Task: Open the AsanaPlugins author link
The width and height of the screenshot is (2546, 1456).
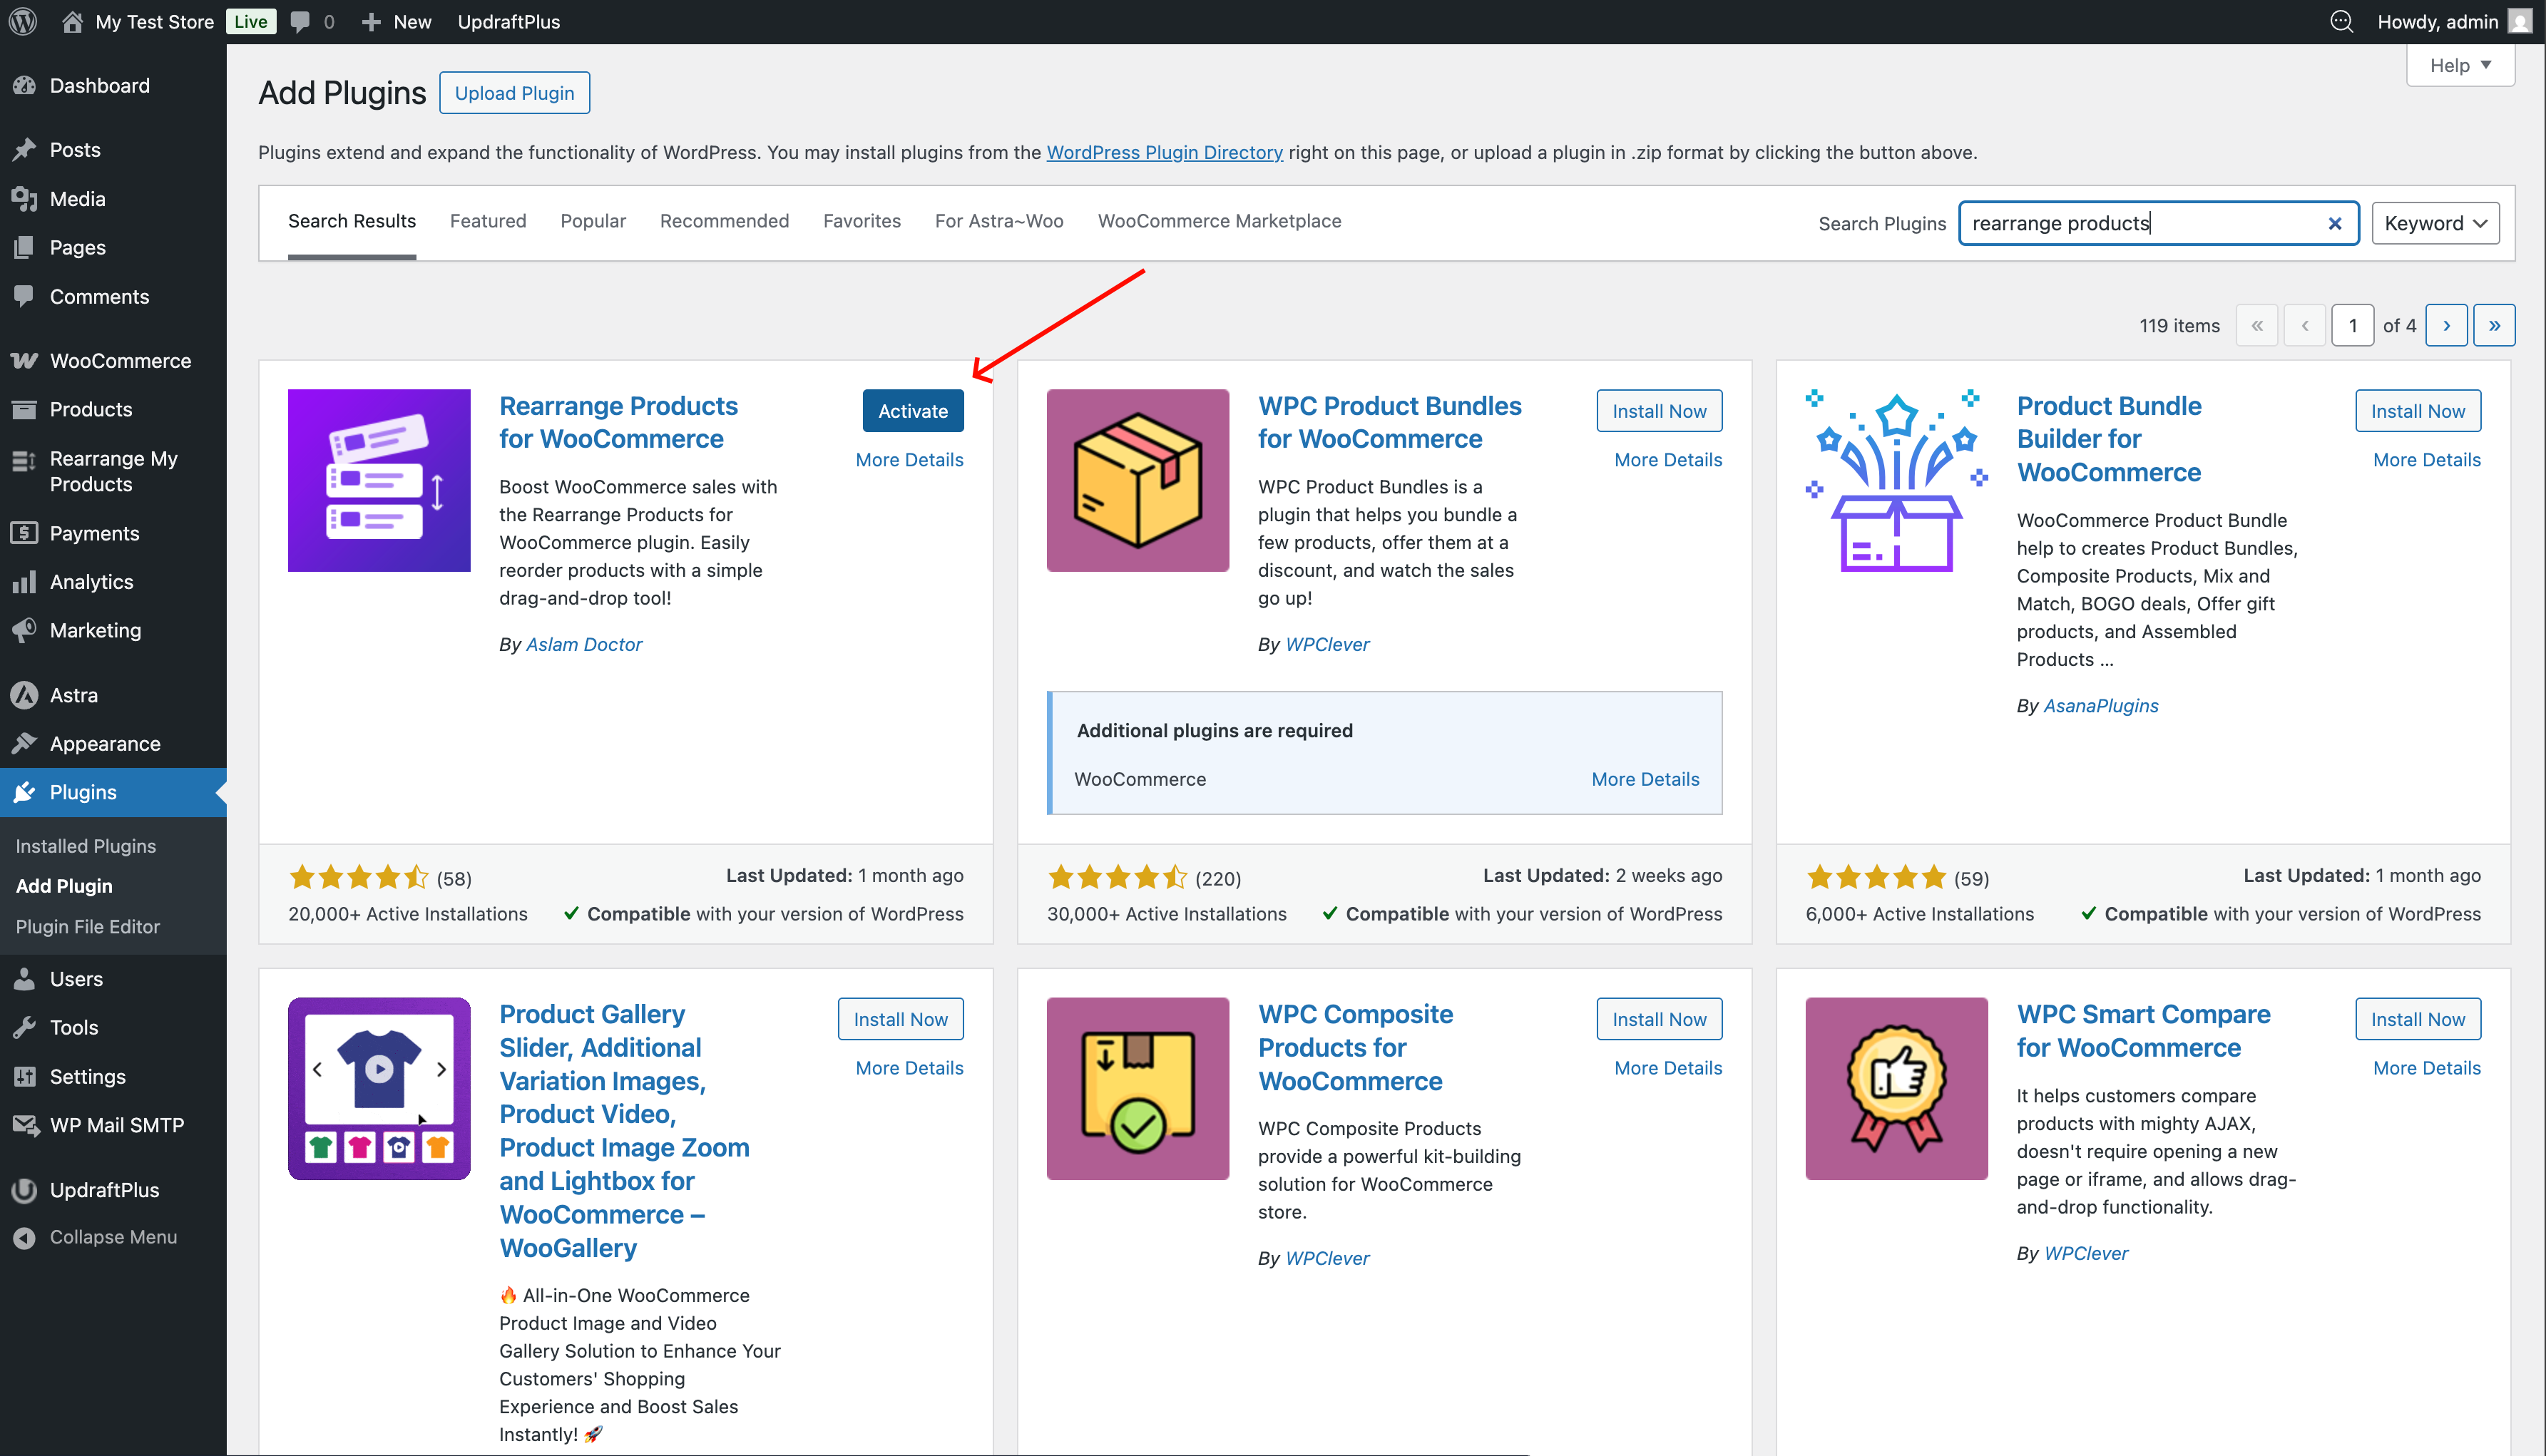Action: (x=2100, y=706)
